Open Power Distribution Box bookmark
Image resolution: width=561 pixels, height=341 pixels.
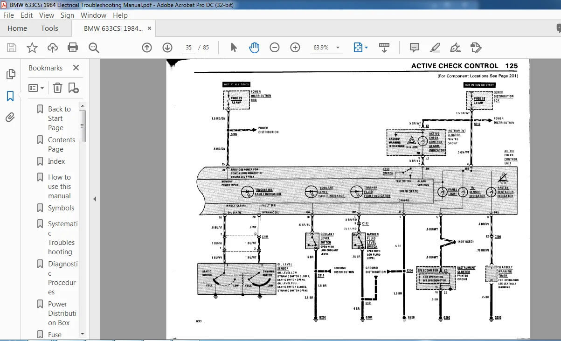point(62,313)
